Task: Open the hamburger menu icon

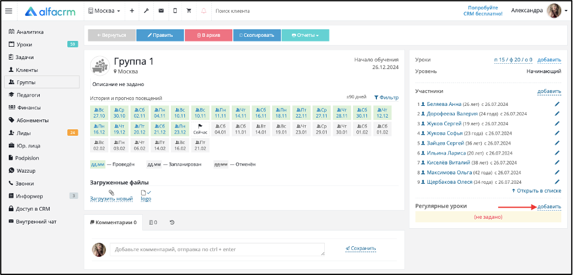Action: (x=9, y=11)
